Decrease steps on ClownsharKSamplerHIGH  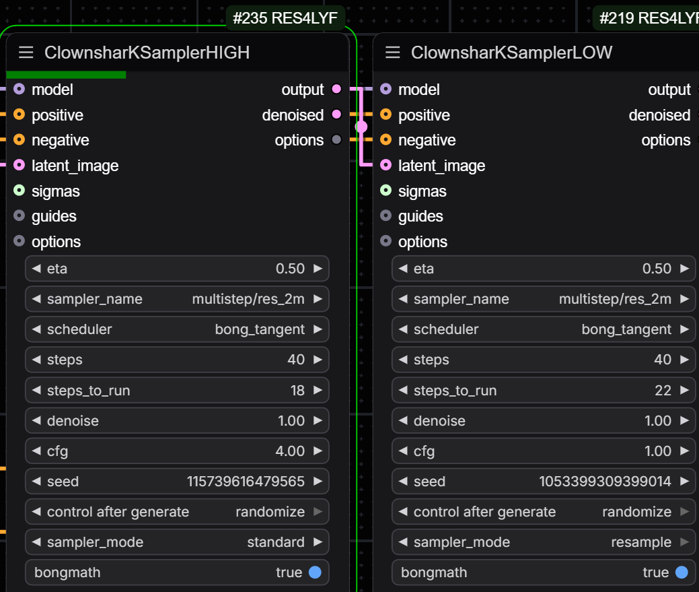36,360
